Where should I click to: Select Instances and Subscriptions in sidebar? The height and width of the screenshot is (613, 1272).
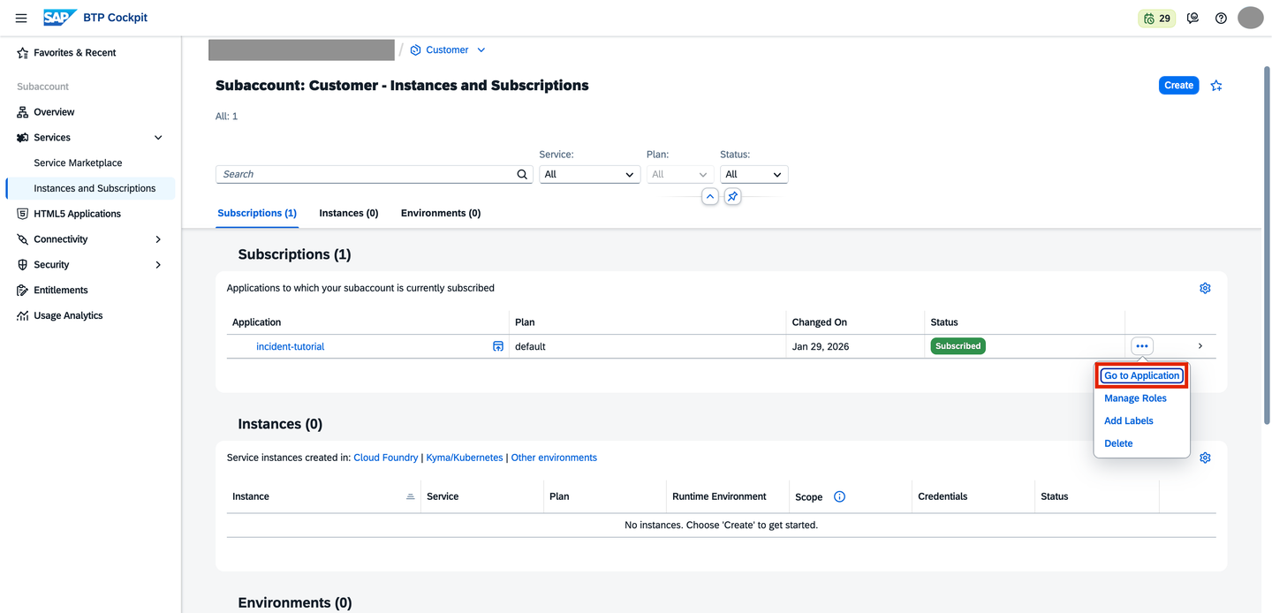click(90, 188)
